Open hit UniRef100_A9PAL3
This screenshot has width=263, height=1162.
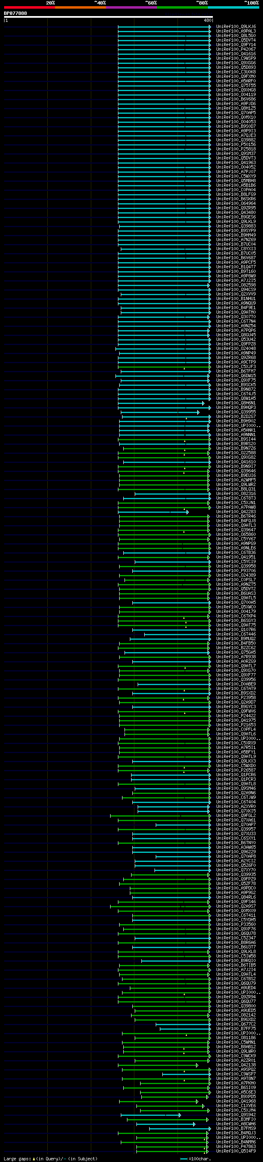pos(236,31)
